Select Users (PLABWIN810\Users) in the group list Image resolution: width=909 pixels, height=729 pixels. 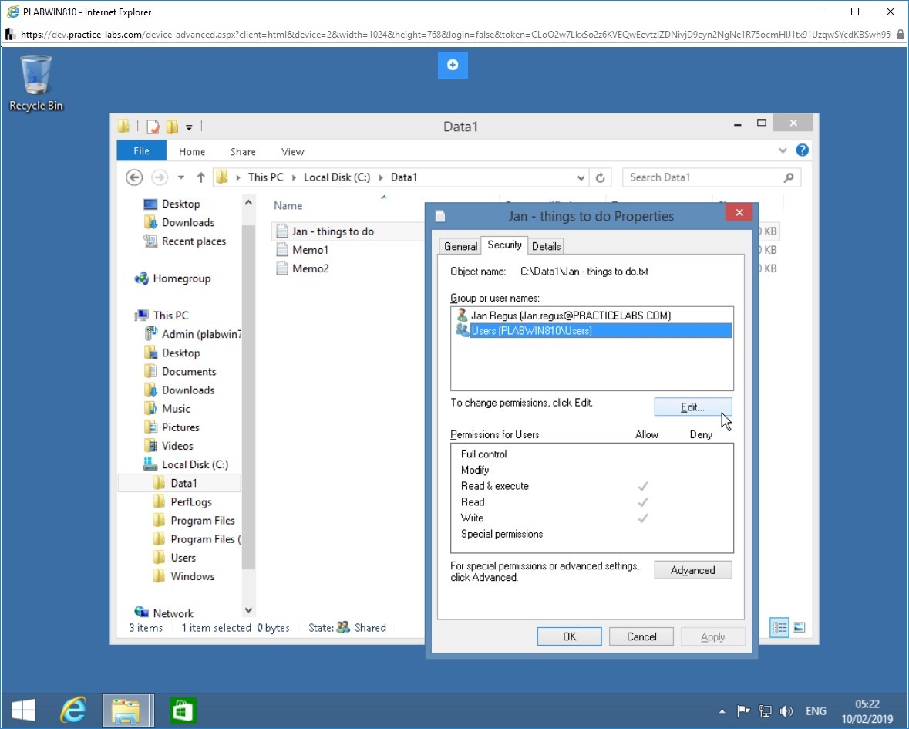[592, 331]
